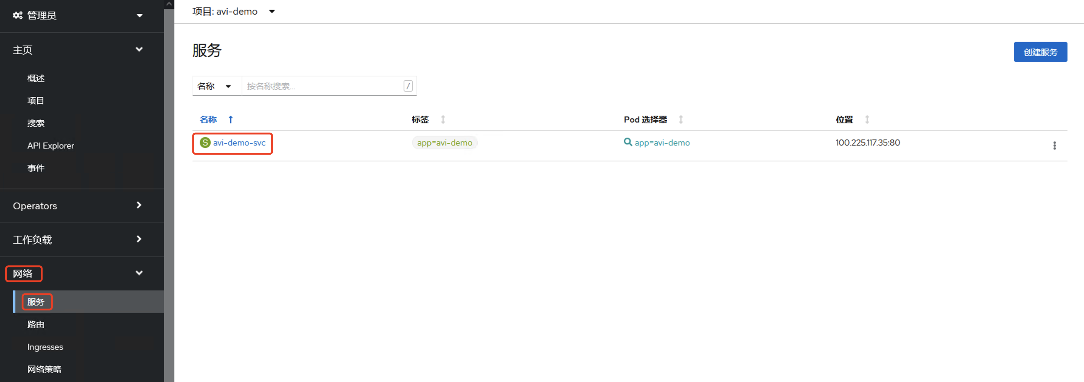Expand the workloads section chevron
The width and height of the screenshot is (1084, 382).
139,239
